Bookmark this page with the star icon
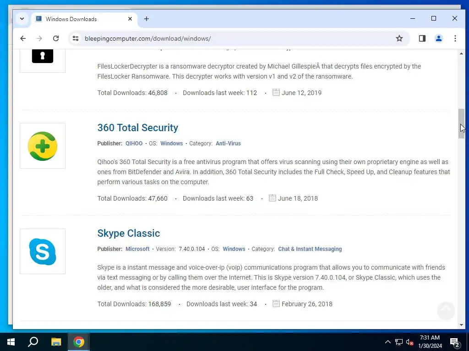This screenshot has height=351, width=469. [x=399, y=38]
